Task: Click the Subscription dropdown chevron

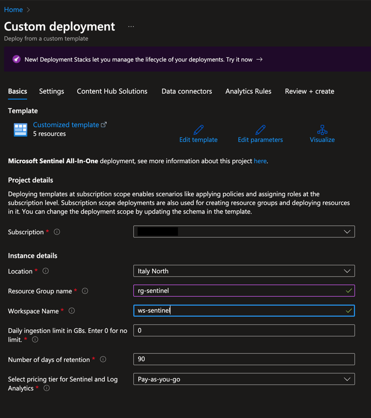Action: [347, 232]
